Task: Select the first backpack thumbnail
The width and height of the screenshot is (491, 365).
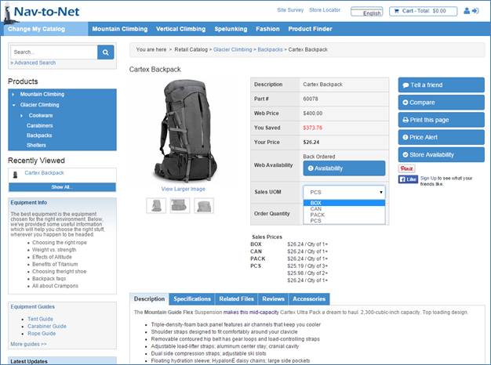Action: pos(156,206)
